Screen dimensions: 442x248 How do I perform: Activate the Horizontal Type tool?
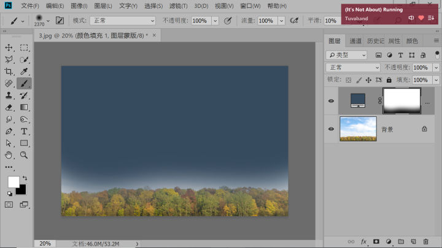pos(25,131)
